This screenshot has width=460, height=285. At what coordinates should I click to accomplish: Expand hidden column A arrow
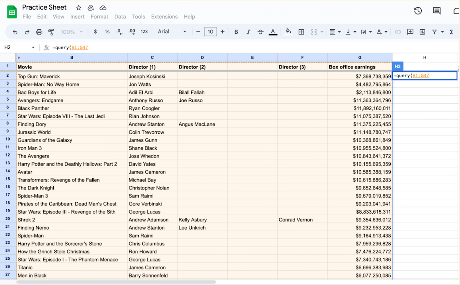19,58
